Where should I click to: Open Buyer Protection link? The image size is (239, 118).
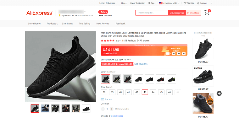pos(138,3)
